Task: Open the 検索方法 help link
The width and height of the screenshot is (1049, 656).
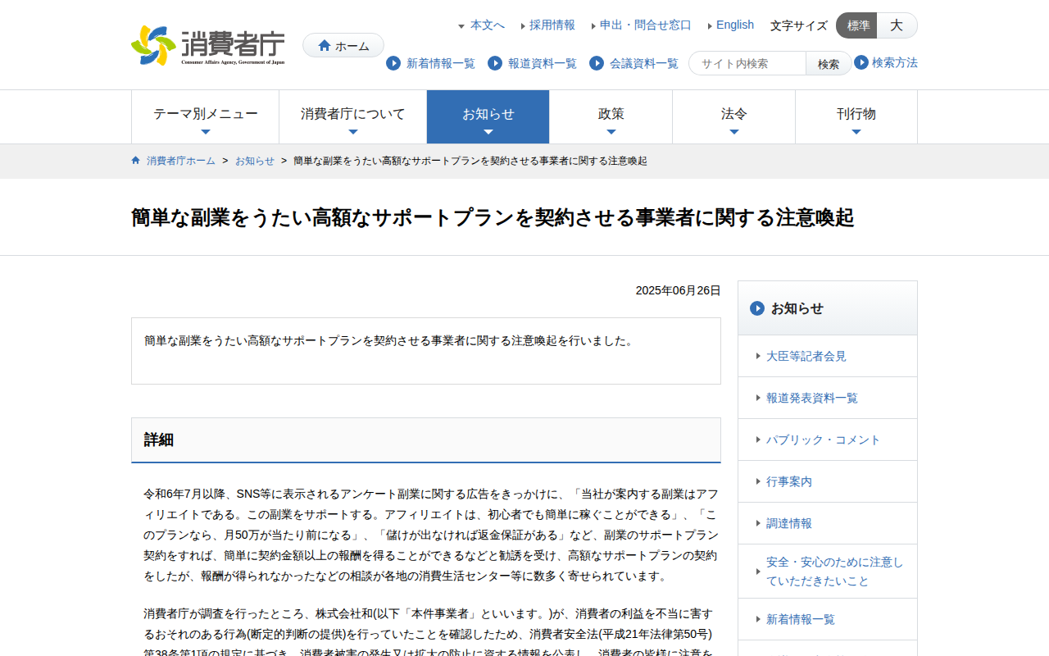Action: click(895, 62)
